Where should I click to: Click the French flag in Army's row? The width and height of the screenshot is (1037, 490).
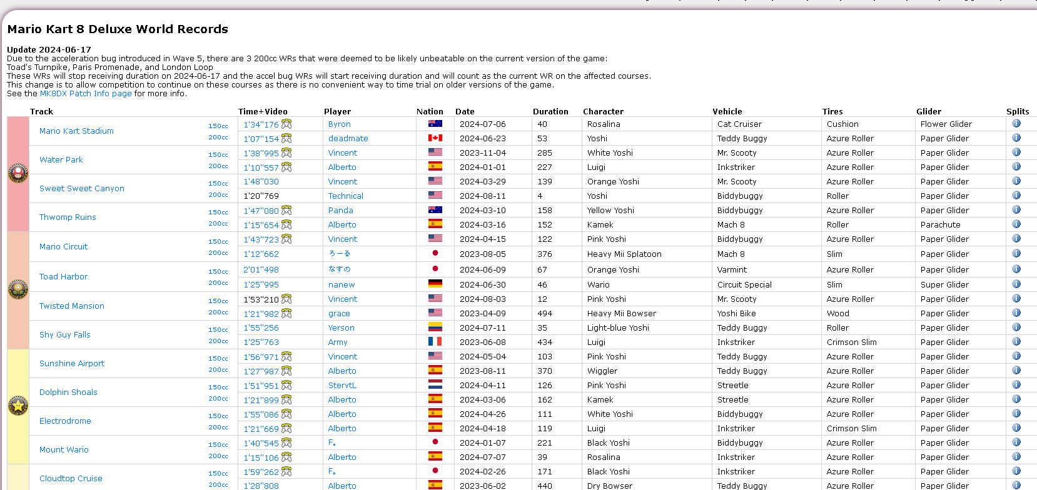(x=435, y=341)
